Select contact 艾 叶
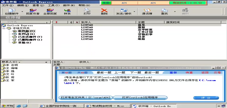Screen dimensions: 227x108 pyautogui.click(x=8, y=74)
